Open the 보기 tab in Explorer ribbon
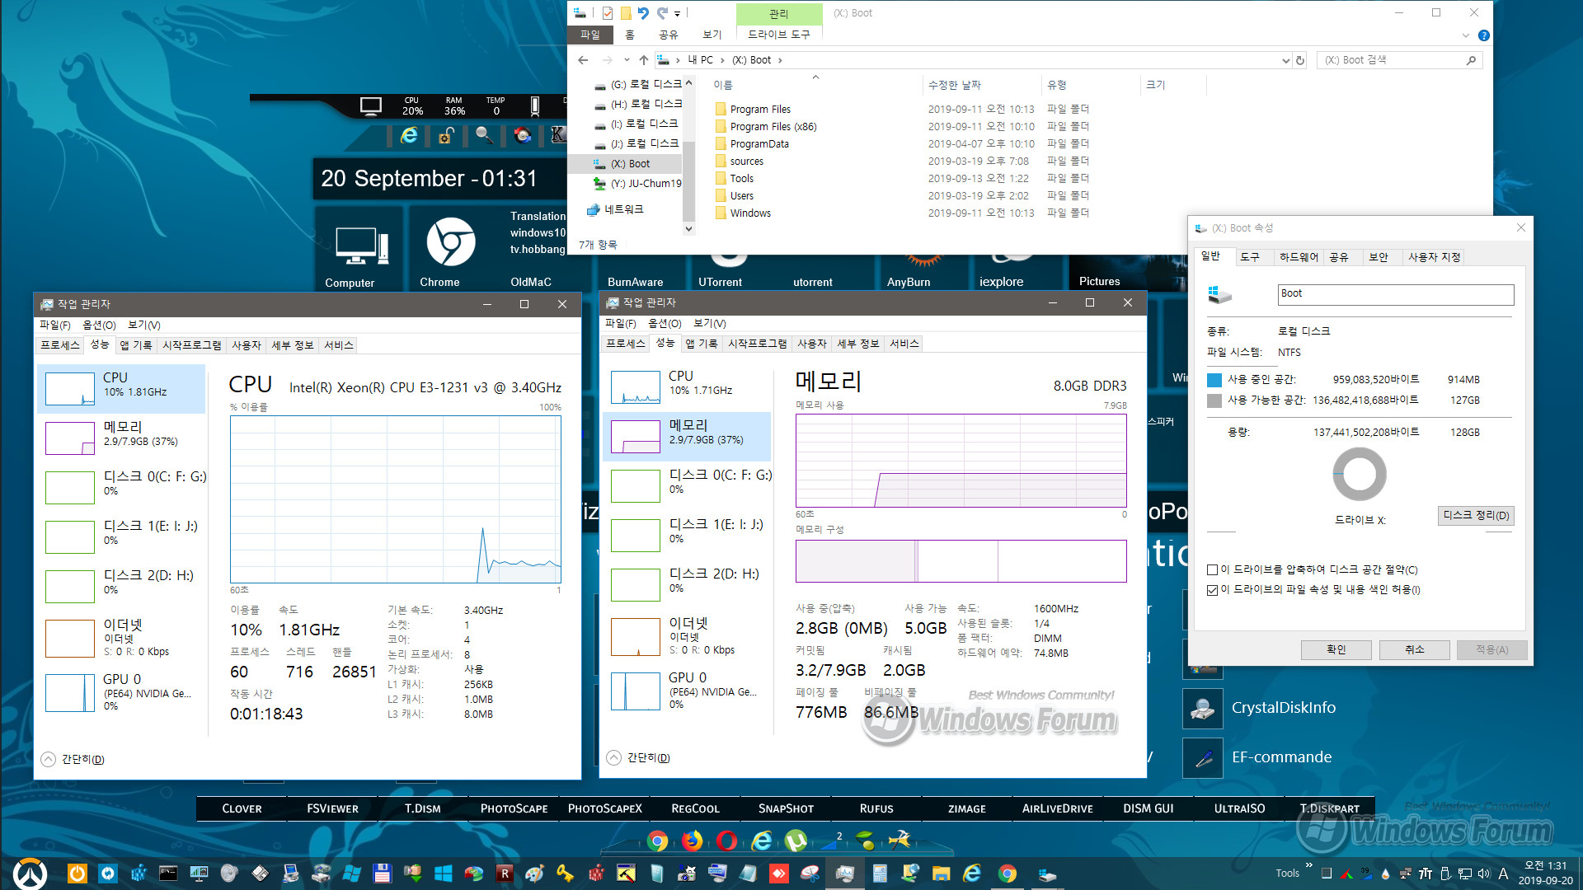 (712, 35)
